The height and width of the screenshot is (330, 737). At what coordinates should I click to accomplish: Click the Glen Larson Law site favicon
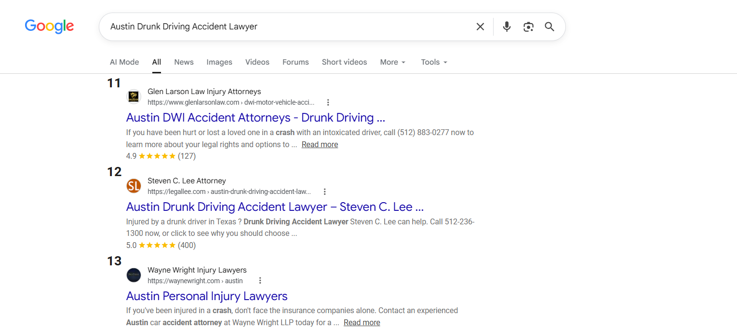point(134,96)
